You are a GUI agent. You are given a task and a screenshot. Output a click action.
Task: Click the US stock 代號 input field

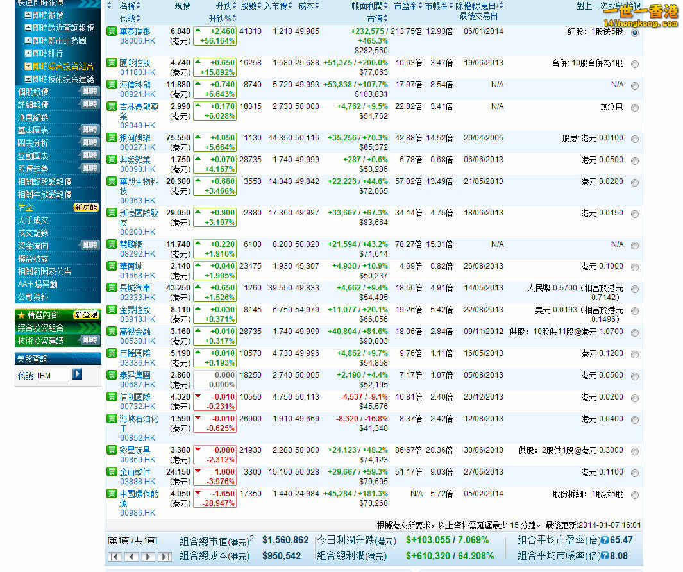[x=53, y=375]
